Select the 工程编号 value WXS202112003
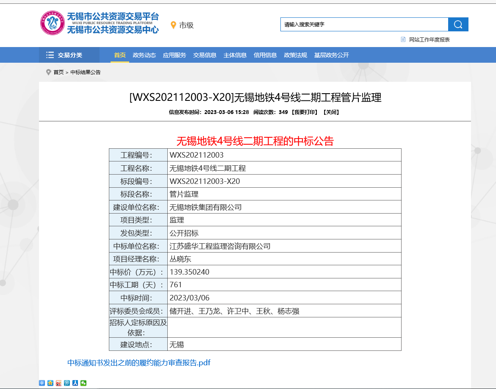The height and width of the screenshot is (389, 496). click(x=197, y=155)
